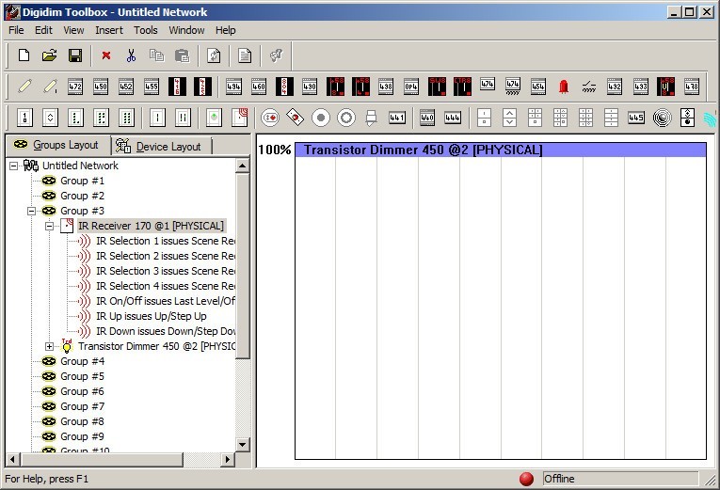The height and width of the screenshot is (490, 720).
Task: Open the Edit menu
Action: point(43,30)
